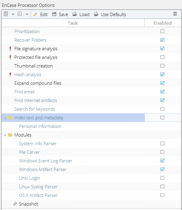The image size is (182, 210).
Task: Click the Edit toolbar label
Action: [44, 15]
